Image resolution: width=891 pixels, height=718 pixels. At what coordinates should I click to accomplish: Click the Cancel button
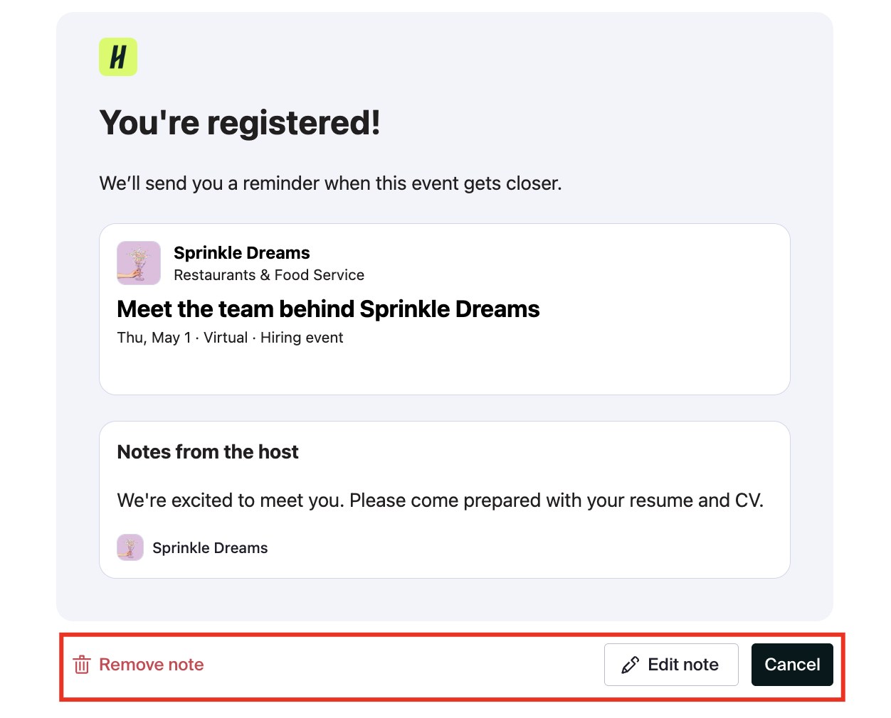click(792, 665)
